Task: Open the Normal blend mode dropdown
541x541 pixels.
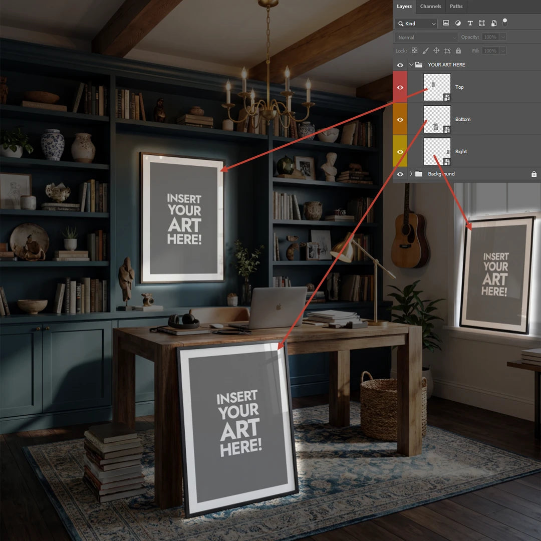Action: tap(426, 37)
